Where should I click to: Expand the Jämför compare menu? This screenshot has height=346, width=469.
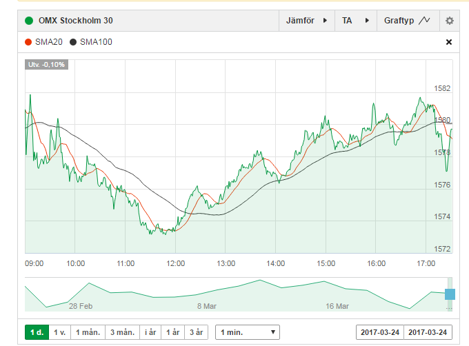point(307,21)
